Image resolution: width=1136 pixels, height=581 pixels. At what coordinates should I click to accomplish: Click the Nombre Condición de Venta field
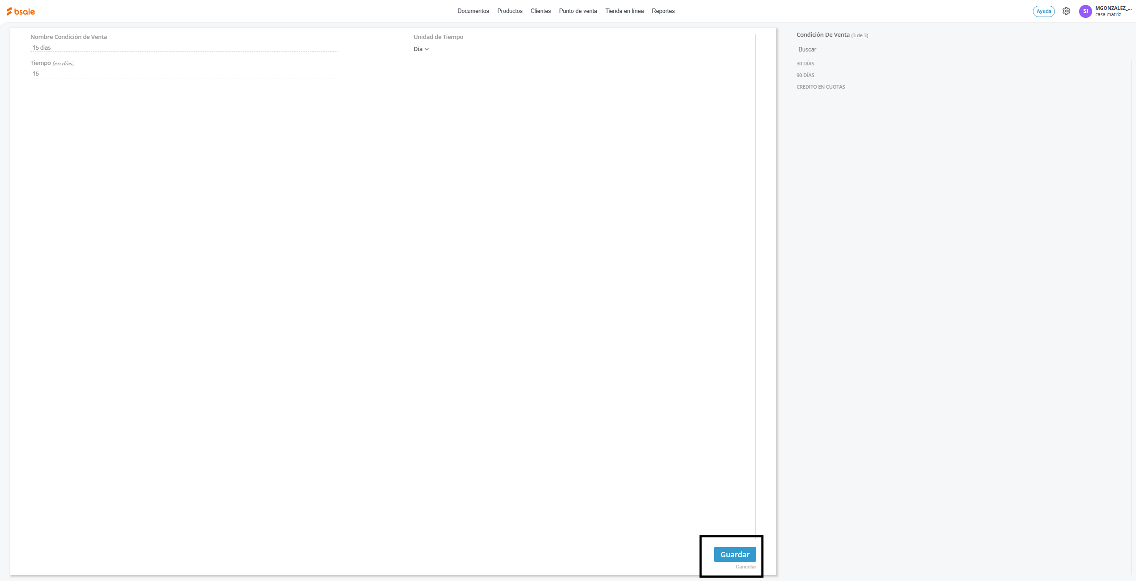[x=184, y=47]
